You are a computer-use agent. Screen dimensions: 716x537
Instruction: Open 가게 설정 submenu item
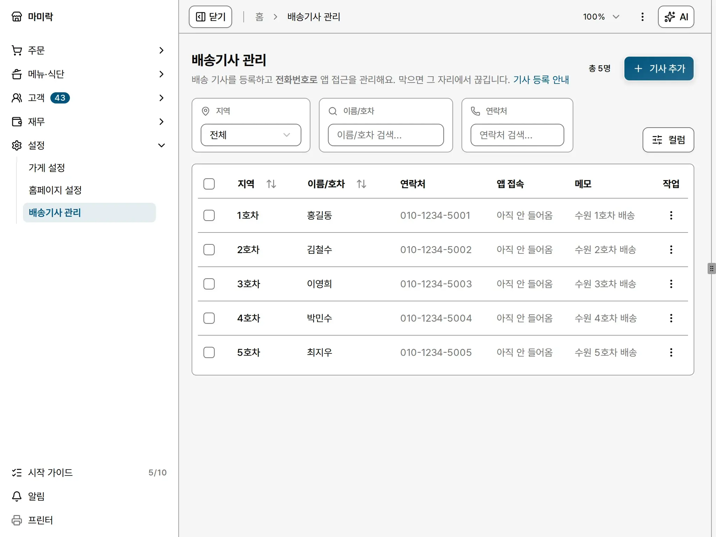coord(89,168)
